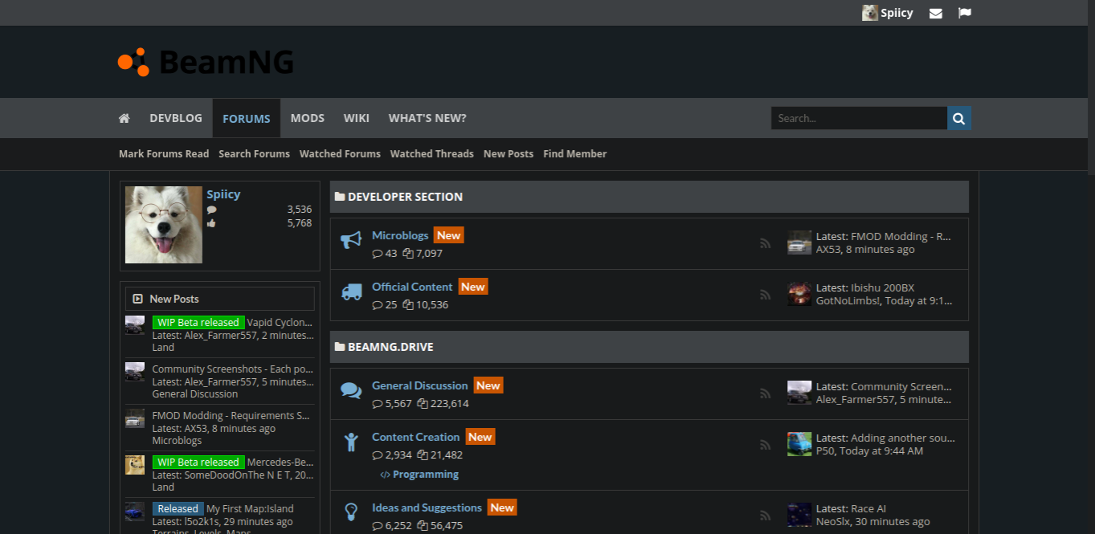Click the Developer Section folder icon
The height and width of the screenshot is (534, 1095).
(x=340, y=197)
